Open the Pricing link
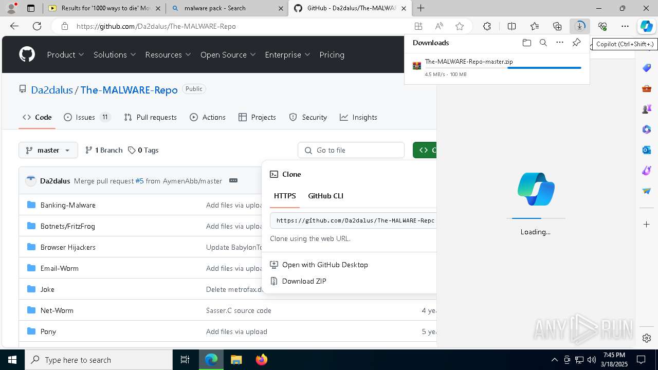The width and height of the screenshot is (658, 370). click(332, 54)
